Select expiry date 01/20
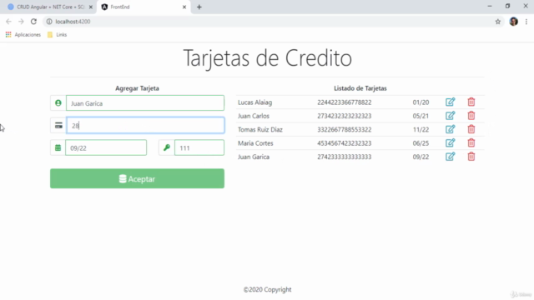Screen dimensions: 534x300 click(421, 102)
